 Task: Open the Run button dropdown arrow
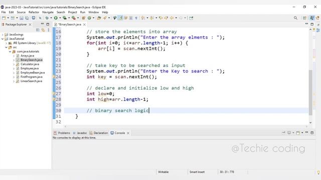point(60,18)
